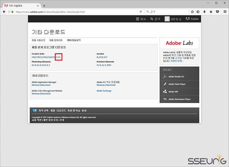Open Adobe Reader DC download icon
Image resolution: width=229 pixels, height=167 pixels.
pos(165,76)
